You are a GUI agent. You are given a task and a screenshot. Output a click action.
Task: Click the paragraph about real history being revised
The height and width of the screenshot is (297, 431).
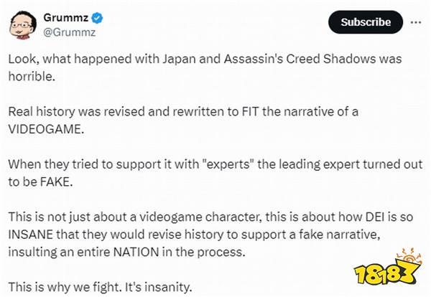[183, 121]
